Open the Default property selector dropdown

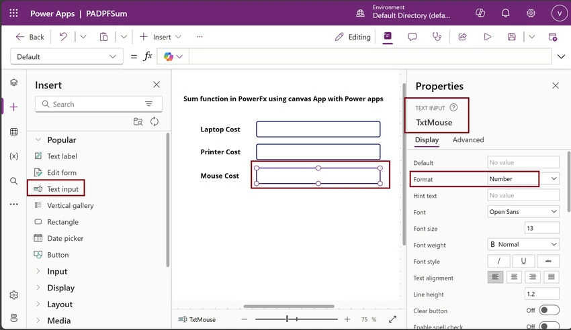pyautogui.click(x=67, y=57)
